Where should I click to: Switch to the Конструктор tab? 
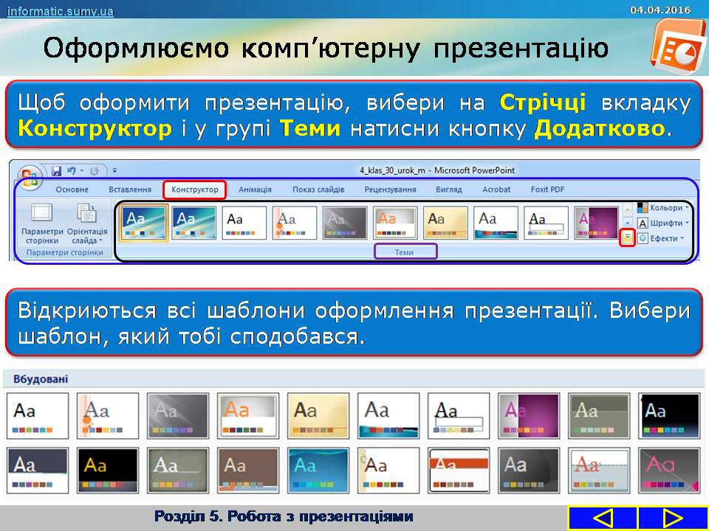(x=194, y=190)
